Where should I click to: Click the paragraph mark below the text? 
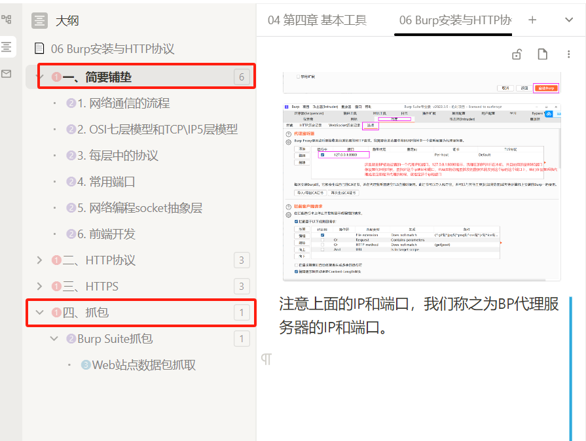click(x=266, y=359)
